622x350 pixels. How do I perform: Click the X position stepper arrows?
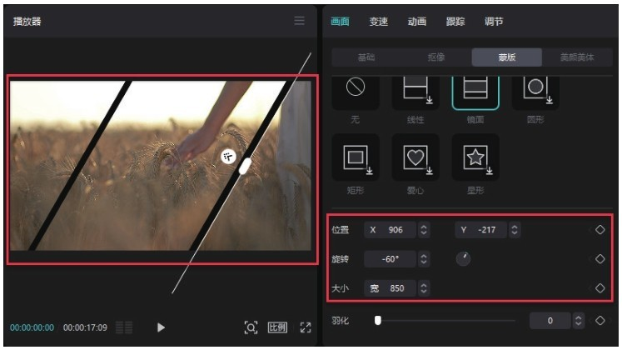424,230
